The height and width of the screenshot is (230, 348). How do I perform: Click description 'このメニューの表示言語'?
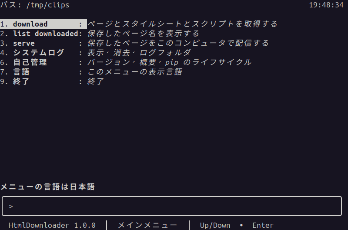[135, 72]
